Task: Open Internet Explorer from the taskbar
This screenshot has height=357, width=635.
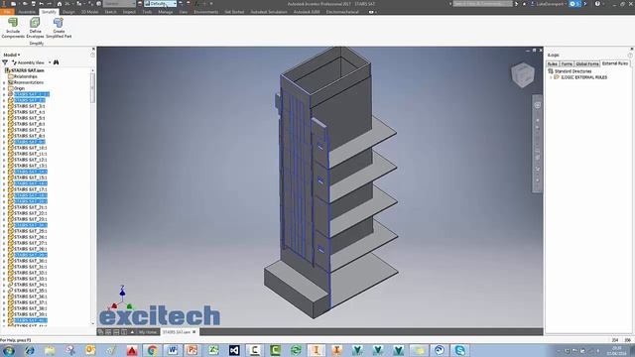Action: (x=29, y=350)
